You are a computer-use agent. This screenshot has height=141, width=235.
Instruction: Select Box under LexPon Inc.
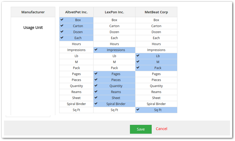click(114, 20)
